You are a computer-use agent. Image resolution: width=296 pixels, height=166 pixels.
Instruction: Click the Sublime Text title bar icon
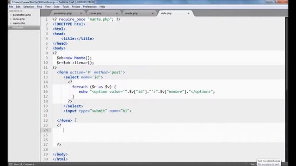click(x=9, y=2)
